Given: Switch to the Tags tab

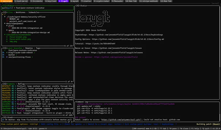Looking at the screenshot, I should coord(38,48).
